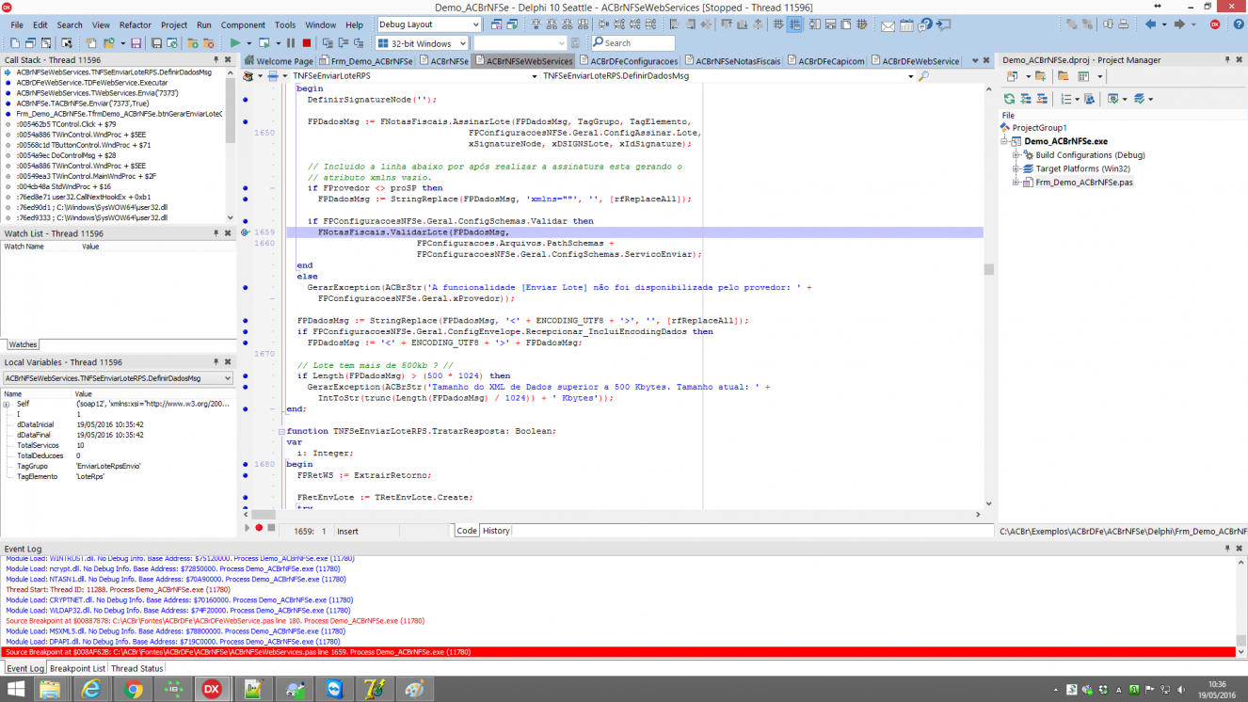This screenshot has height=702, width=1248.
Task: Click the Open Project folder icon
Action: 109,43
